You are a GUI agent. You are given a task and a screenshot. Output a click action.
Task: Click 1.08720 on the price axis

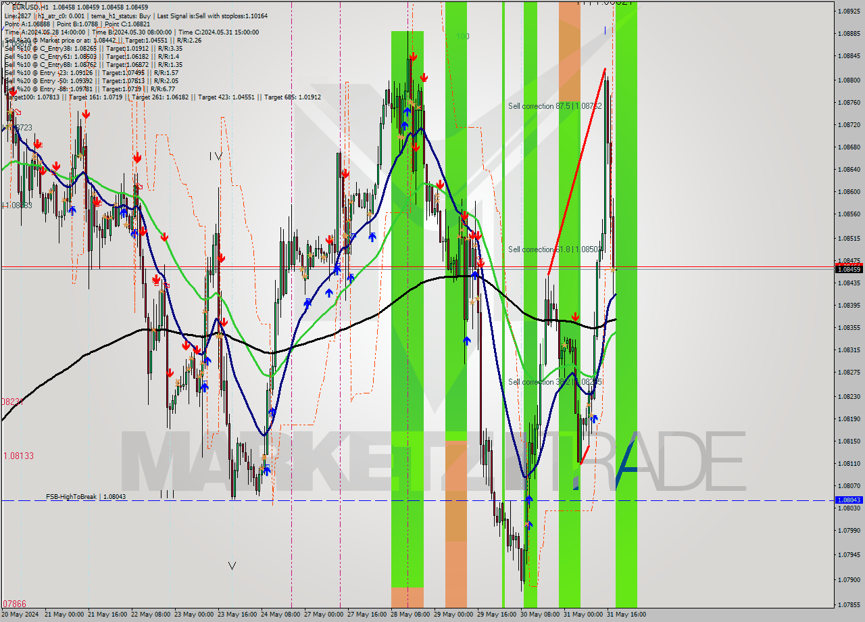tap(849, 125)
